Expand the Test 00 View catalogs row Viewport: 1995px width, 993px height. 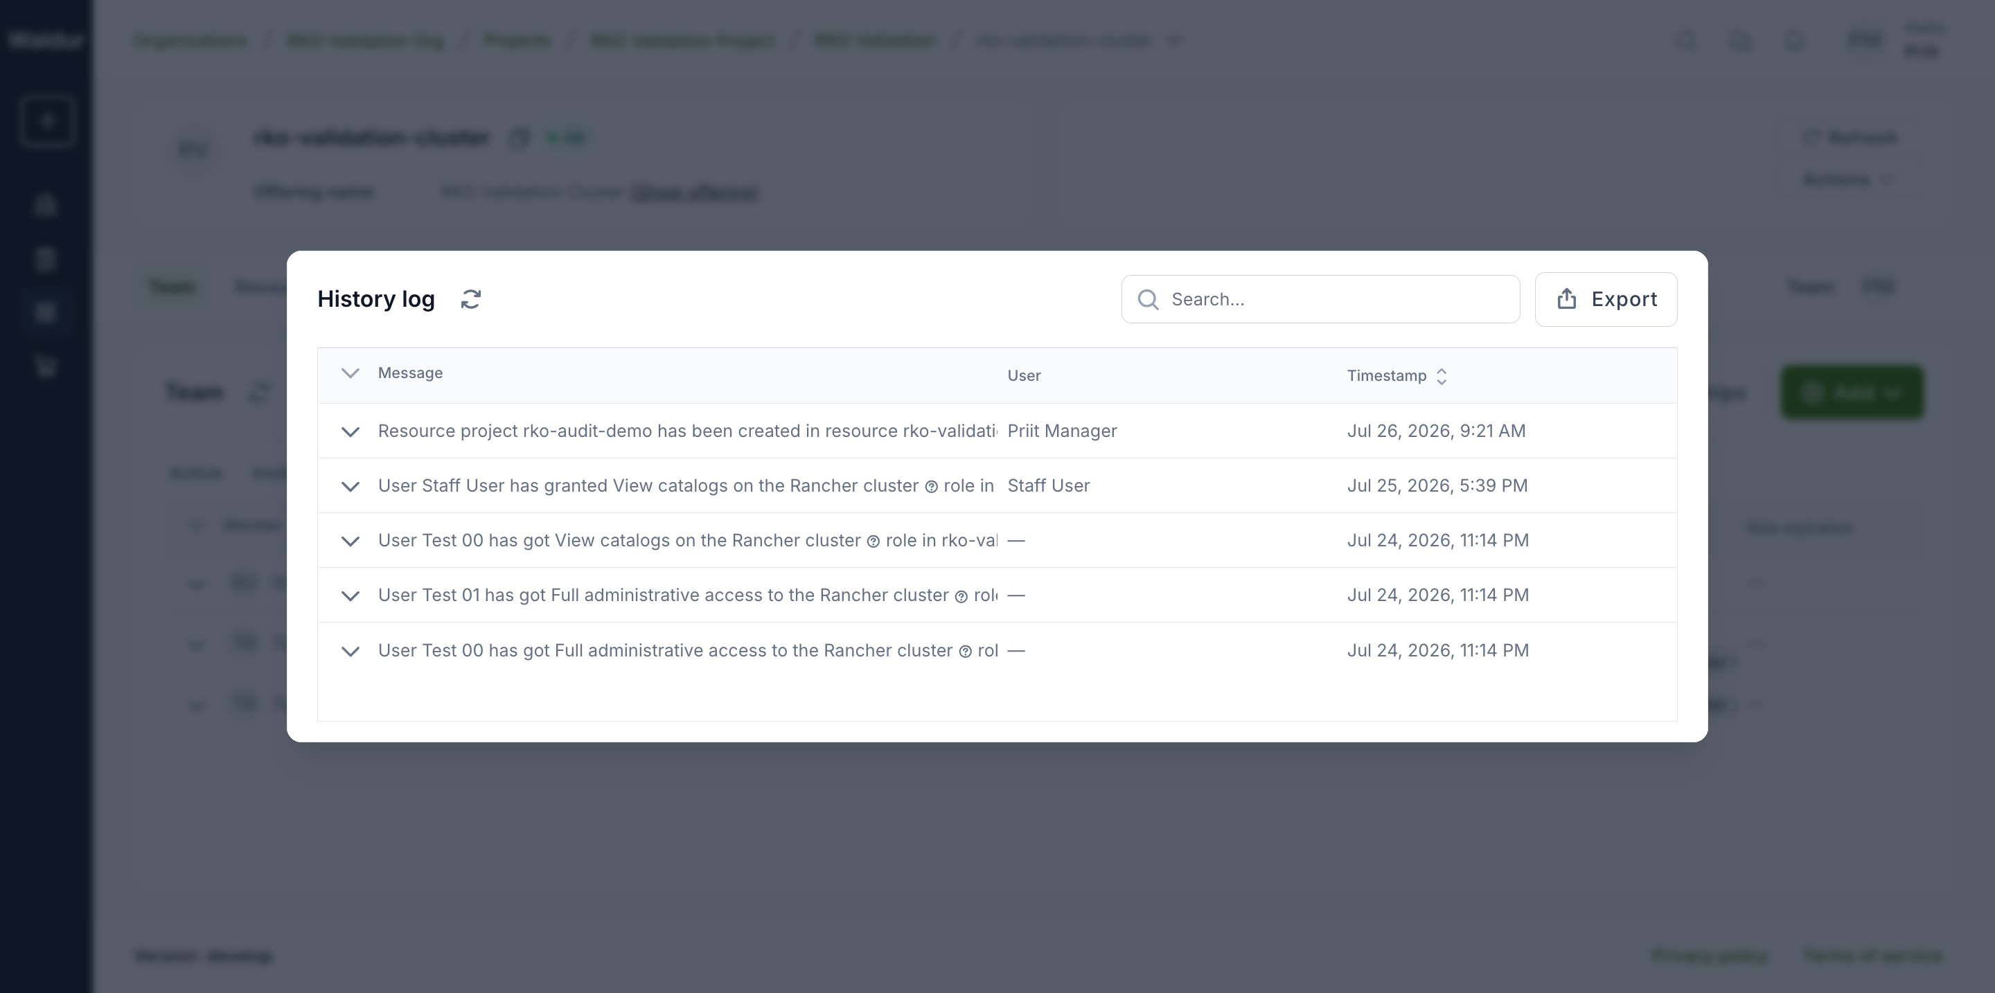coord(350,542)
